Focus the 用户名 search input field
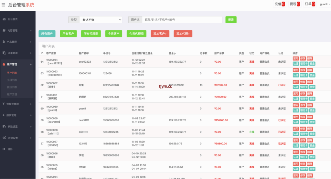 (x=182, y=20)
